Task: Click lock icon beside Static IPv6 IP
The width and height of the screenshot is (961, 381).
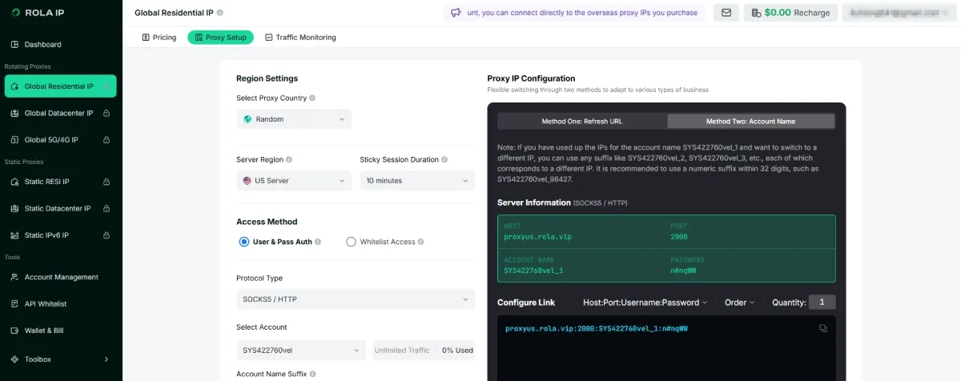Action: coord(107,235)
